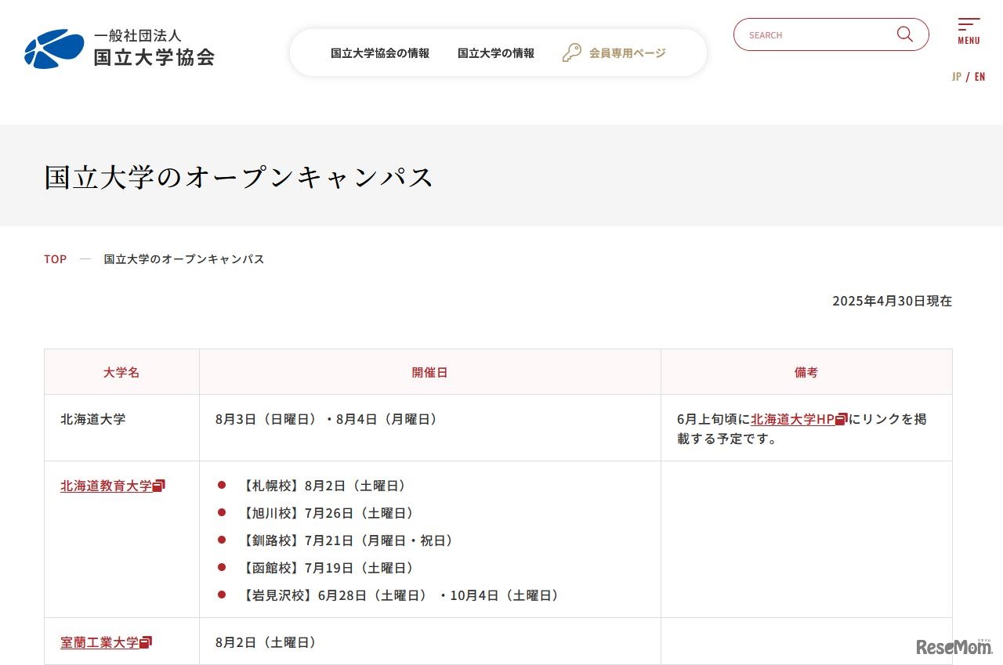Open 室蘭工業大学 link
This screenshot has width=1003, height=665.
pos(100,643)
